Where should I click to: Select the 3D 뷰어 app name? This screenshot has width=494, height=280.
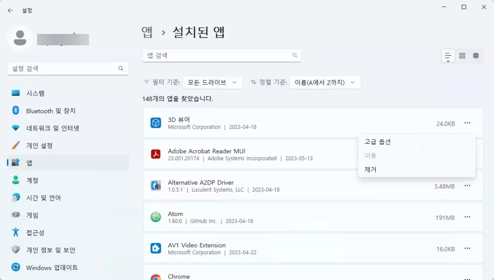178,120
